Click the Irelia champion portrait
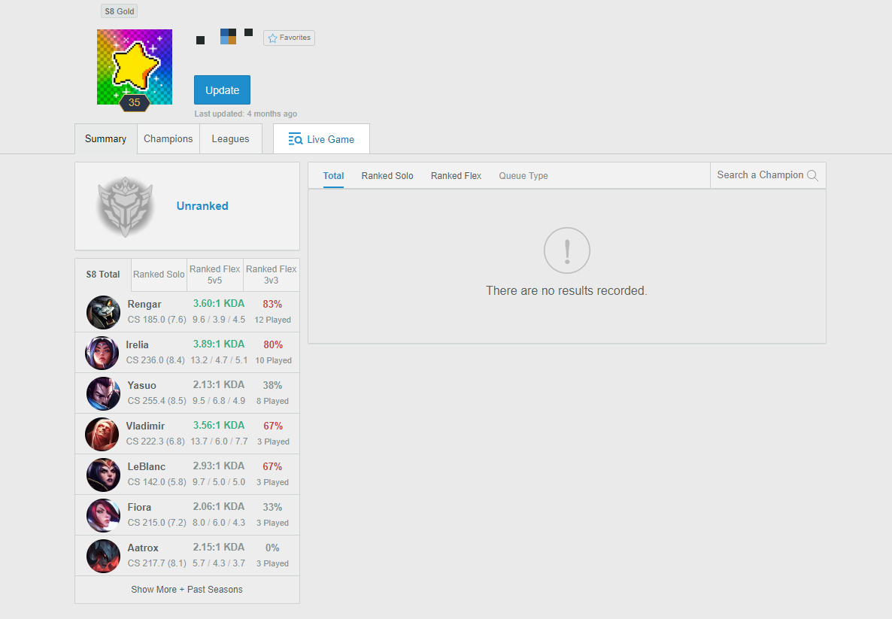The width and height of the screenshot is (892, 619). 102,353
